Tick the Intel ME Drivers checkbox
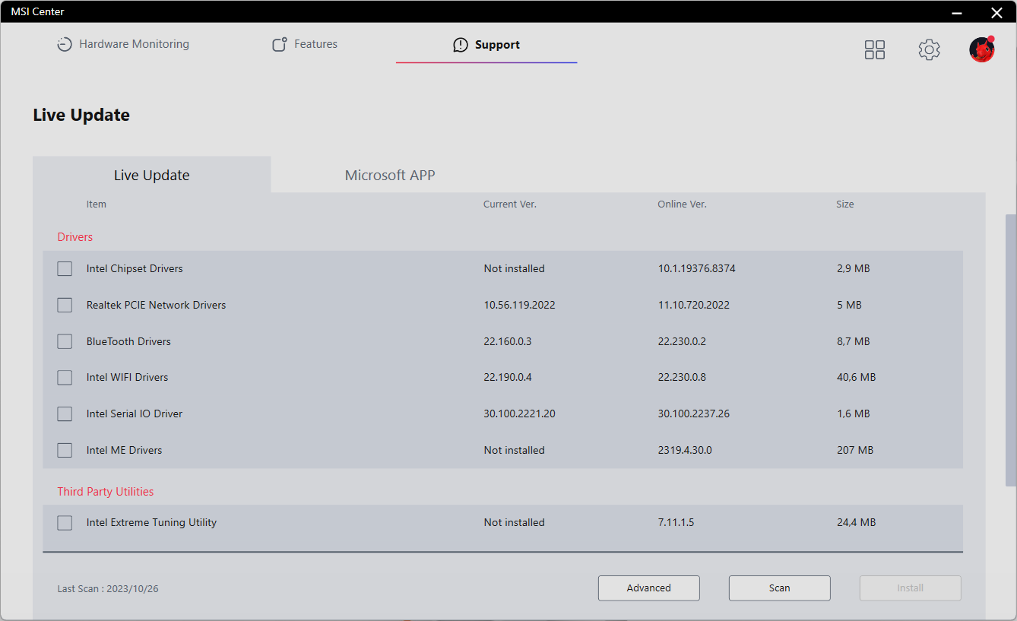Viewport: 1017px width, 621px height. pyautogui.click(x=65, y=450)
